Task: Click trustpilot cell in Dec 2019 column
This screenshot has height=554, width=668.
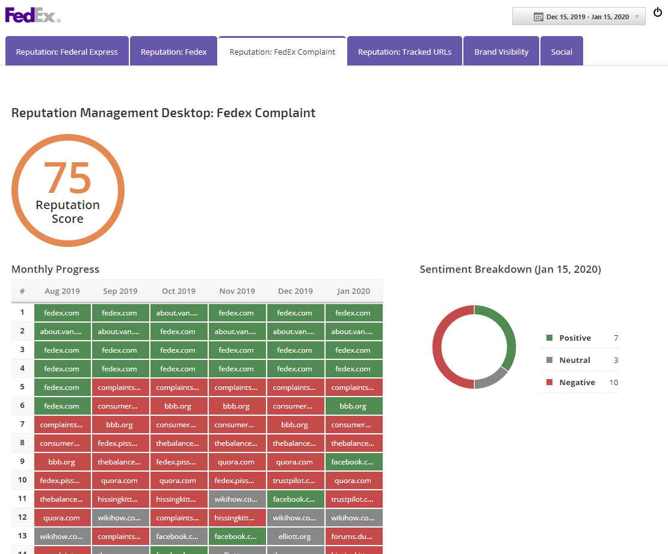Action: pos(295,481)
